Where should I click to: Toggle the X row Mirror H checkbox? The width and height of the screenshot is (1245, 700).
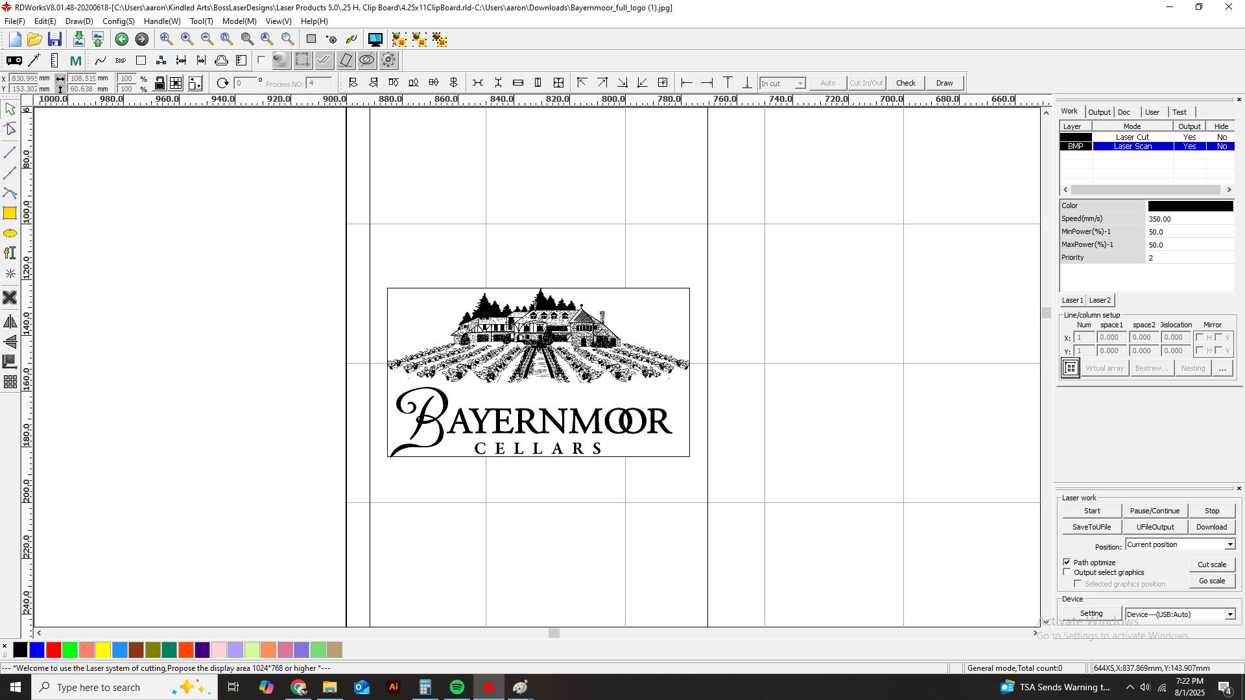point(1200,337)
